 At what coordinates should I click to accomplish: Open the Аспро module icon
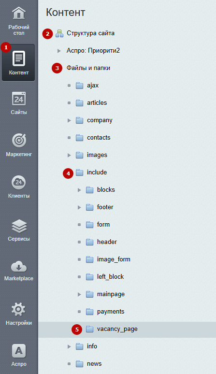18,351
